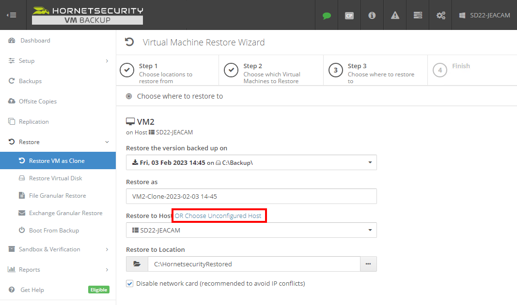Click the Hornetsecurity VM Backup logo

pos(86,15)
